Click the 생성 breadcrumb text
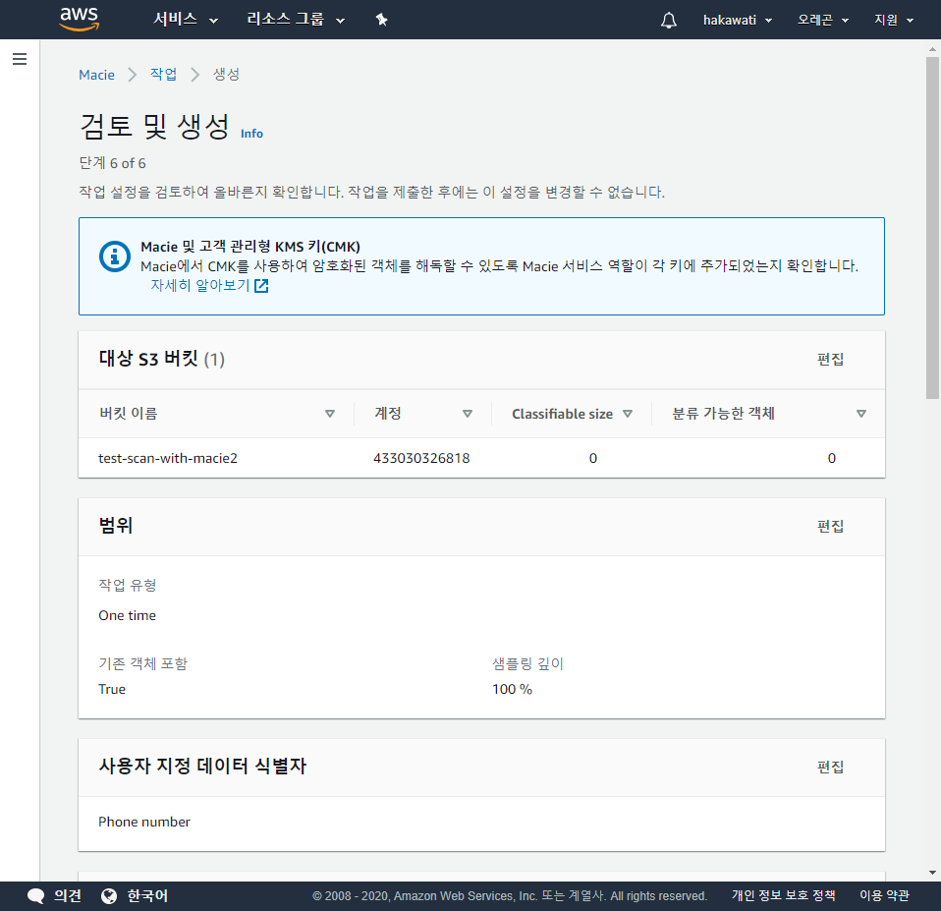 point(226,74)
